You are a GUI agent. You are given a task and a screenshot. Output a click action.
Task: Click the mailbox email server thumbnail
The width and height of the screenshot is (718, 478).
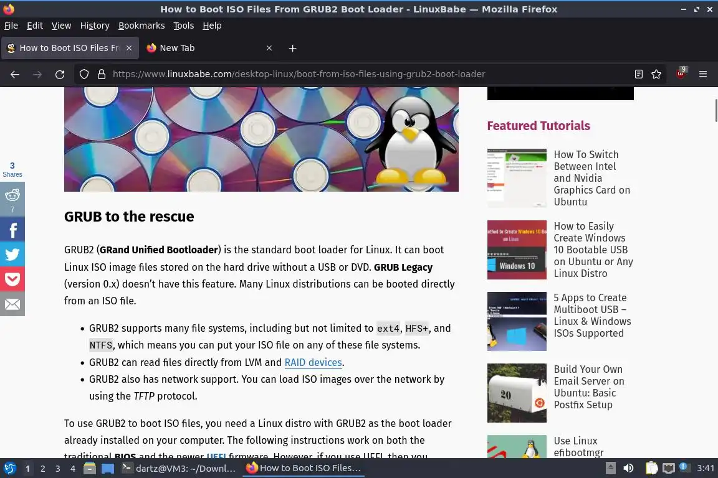coord(517,393)
